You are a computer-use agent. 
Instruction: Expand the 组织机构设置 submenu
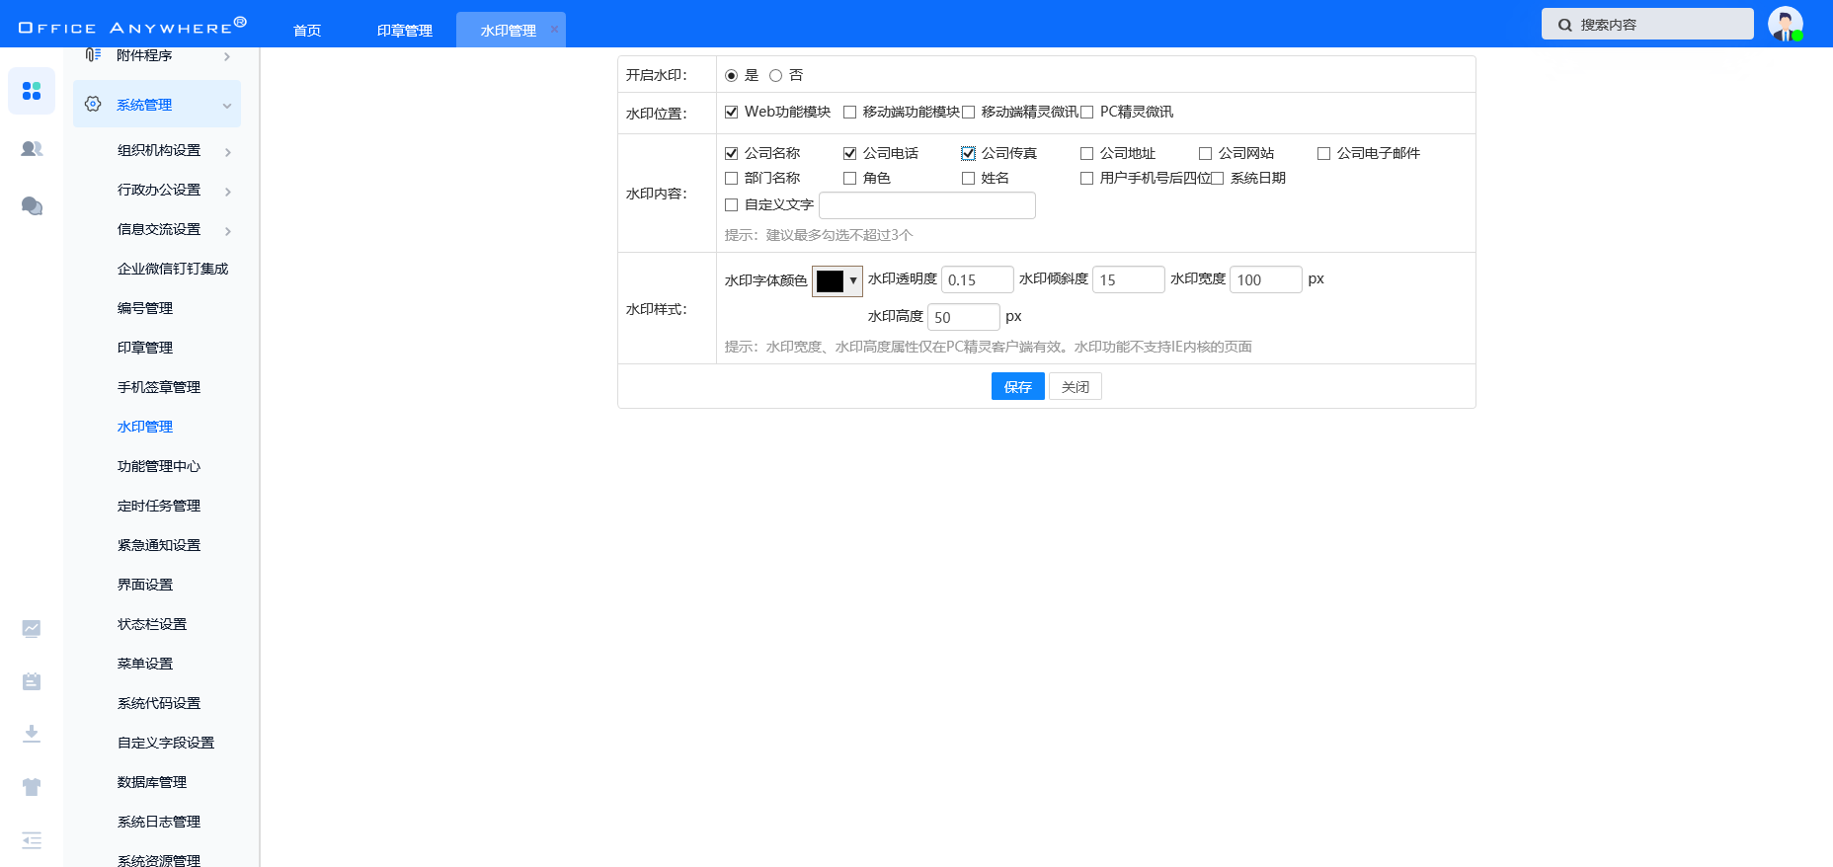(x=227, y=152)
